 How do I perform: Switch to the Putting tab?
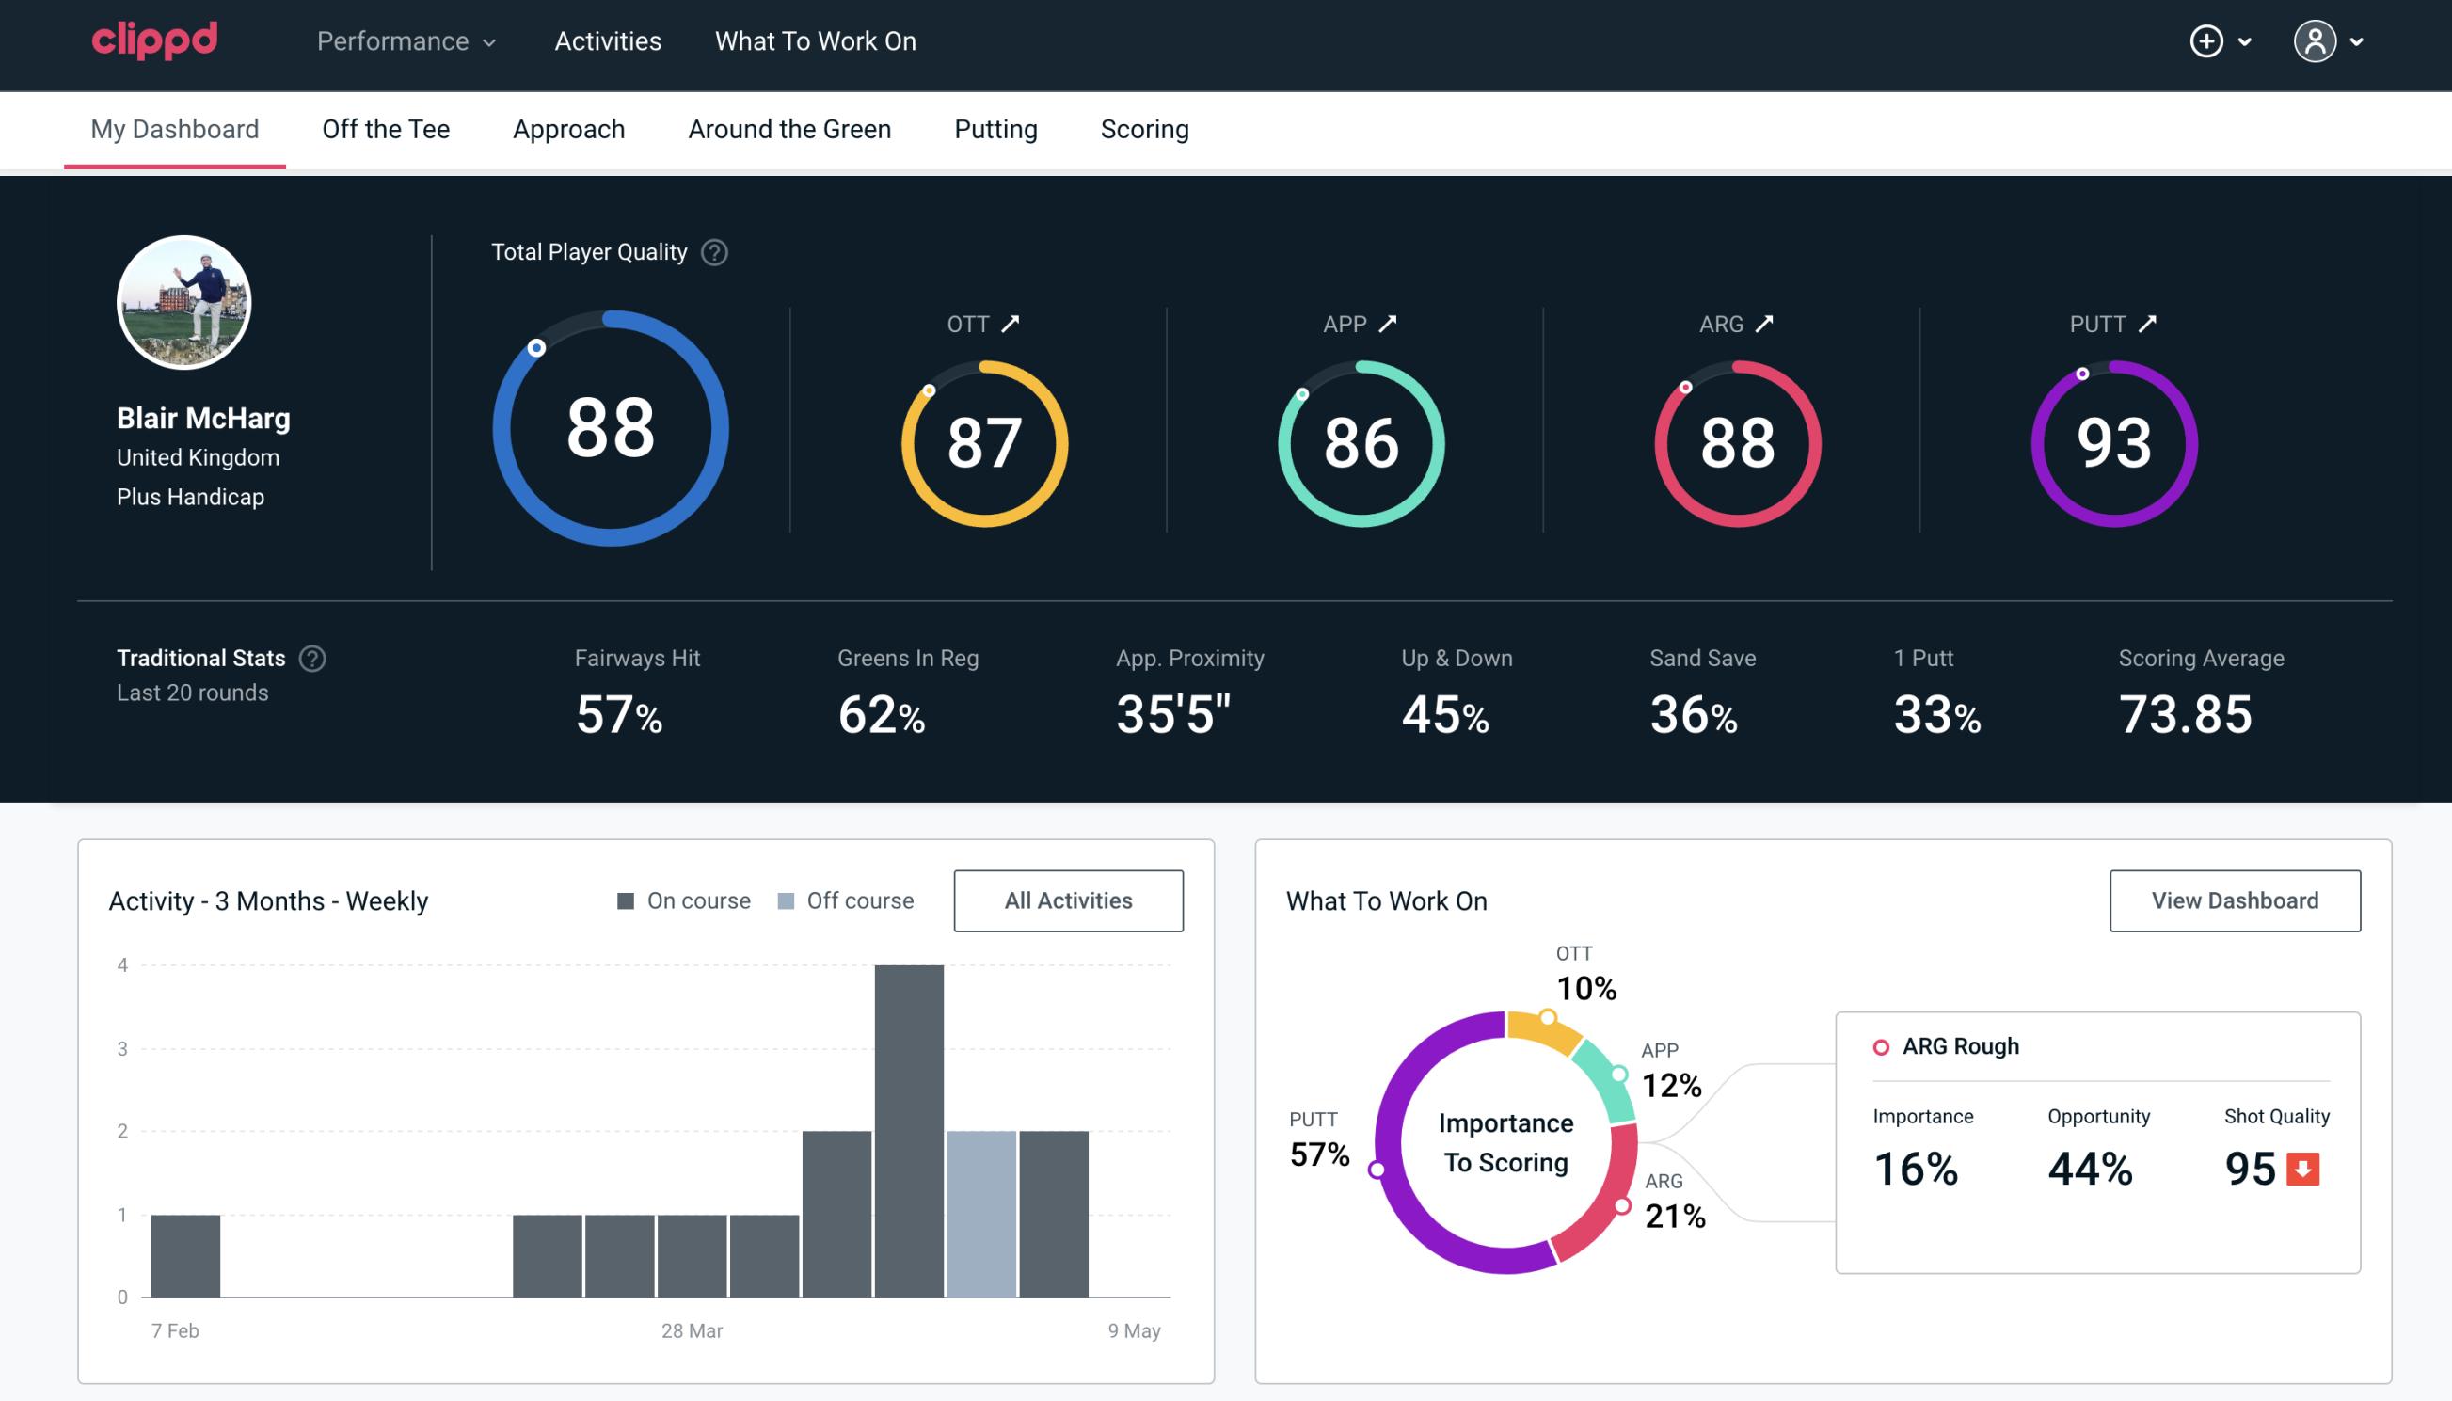[x=995, y=128]
